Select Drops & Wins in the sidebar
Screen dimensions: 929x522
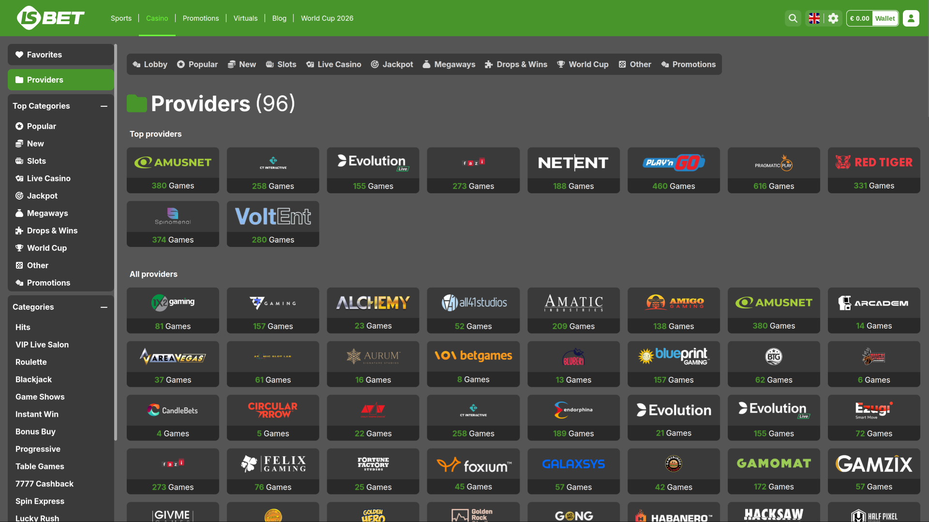(x=61, y=231)
